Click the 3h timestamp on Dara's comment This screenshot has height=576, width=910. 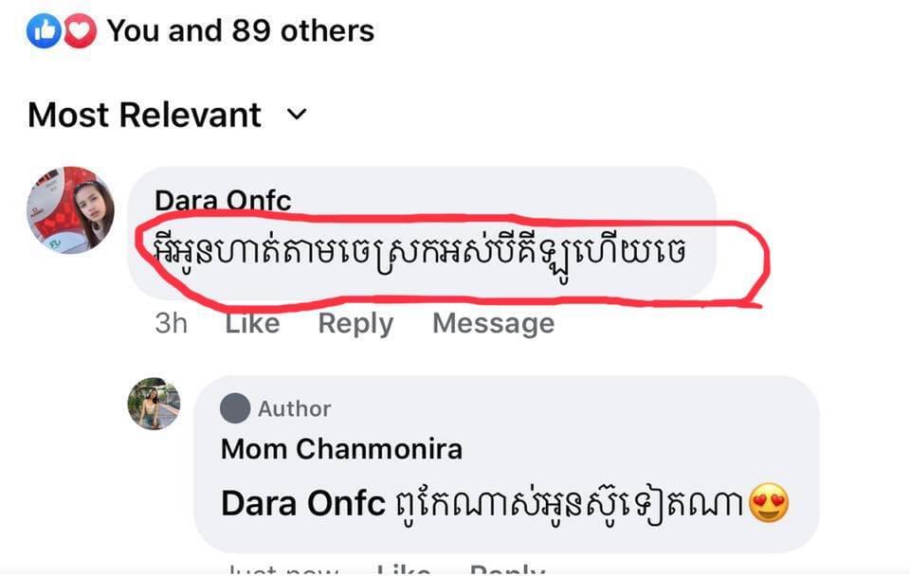pos(171,323)
